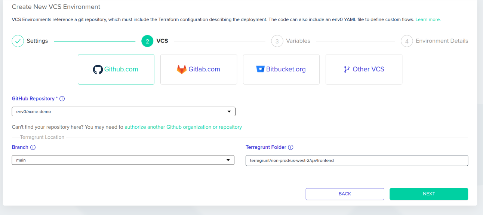This screenshot has height=215, width=483.
Task: Click the BACK button
Action: (x=345, y=194)
